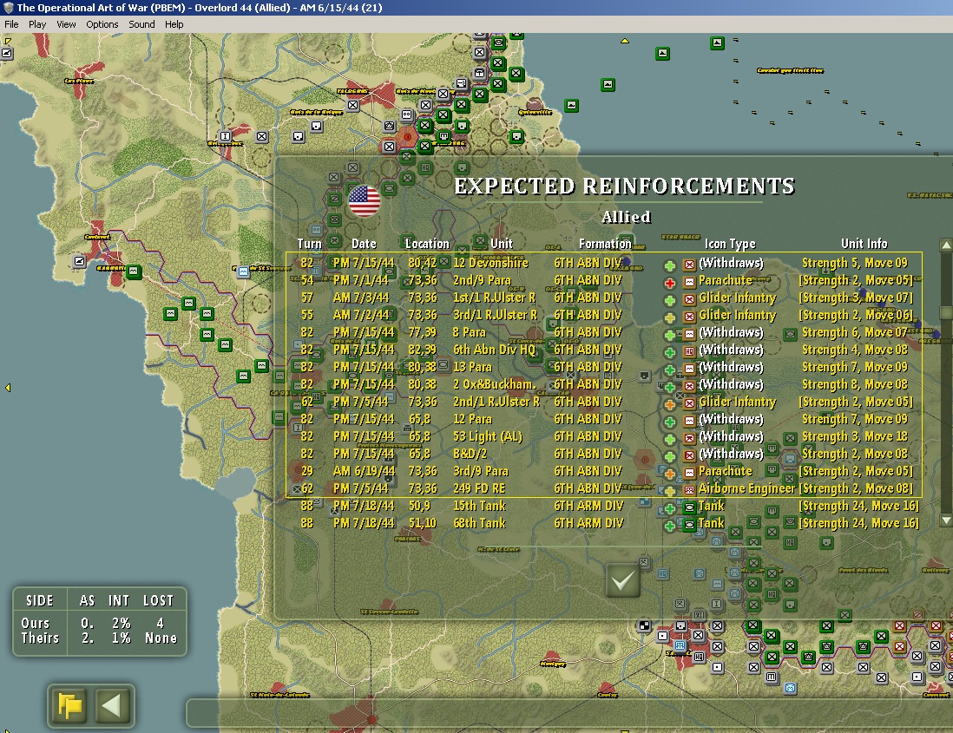Open the Play menu
Screen dimensions: 953x733
37,24
